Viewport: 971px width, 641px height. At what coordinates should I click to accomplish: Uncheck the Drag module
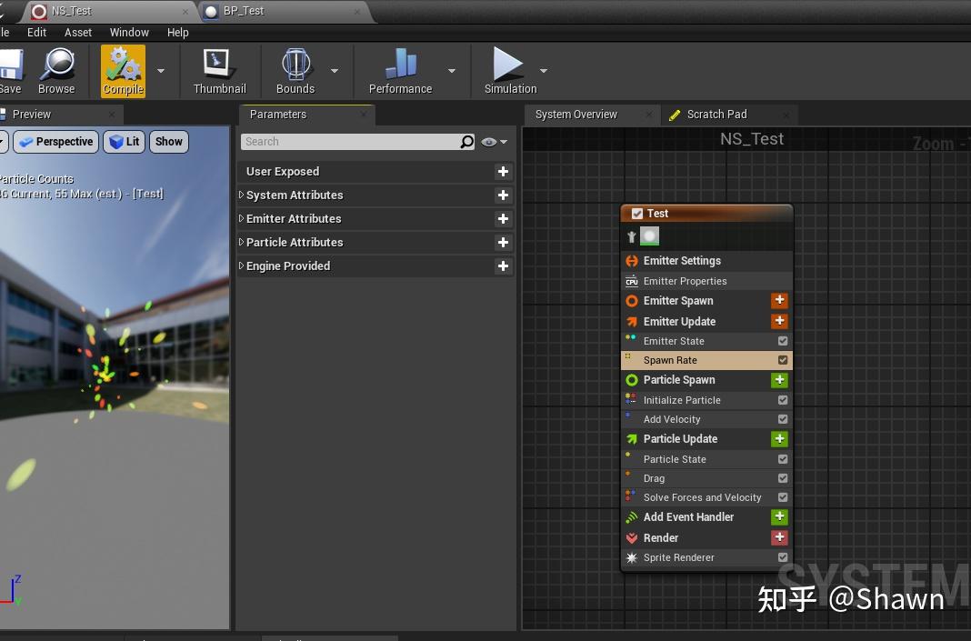pos(783,477)
